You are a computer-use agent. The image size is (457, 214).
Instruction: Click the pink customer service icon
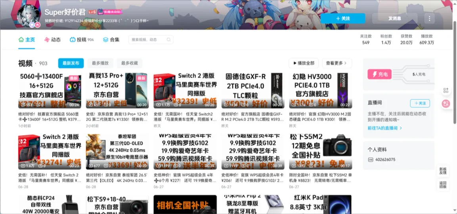(x=446, y=103)
